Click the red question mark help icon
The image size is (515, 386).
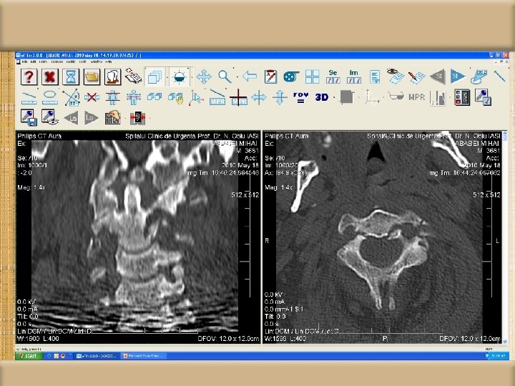[x=29, y=76]
